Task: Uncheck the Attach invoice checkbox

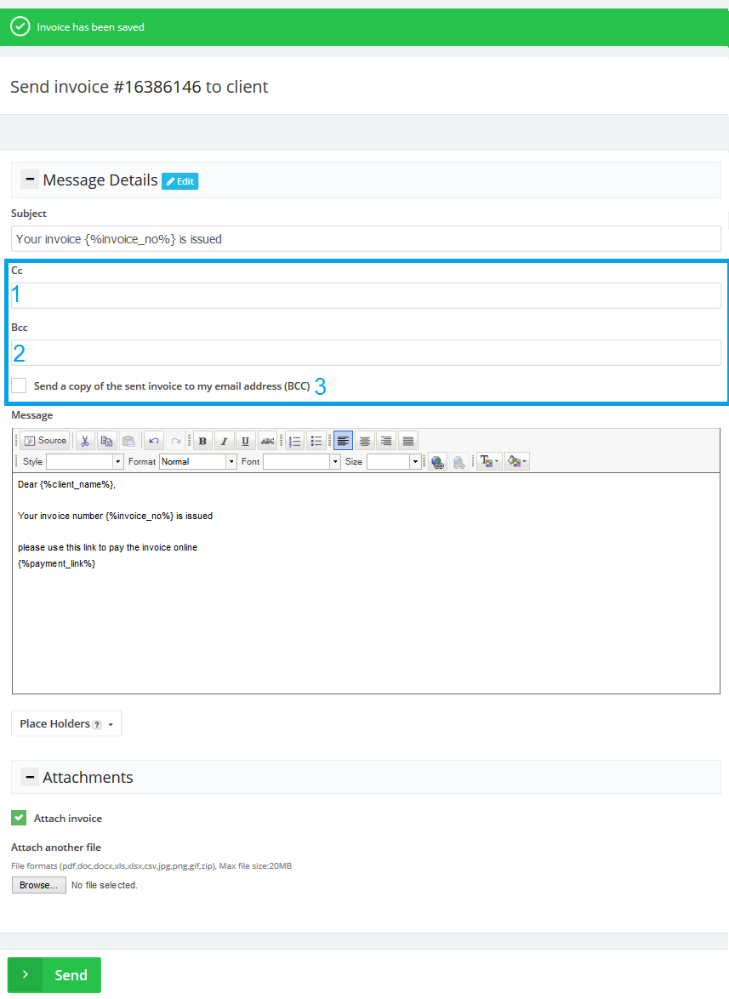Action: point(19,818)
